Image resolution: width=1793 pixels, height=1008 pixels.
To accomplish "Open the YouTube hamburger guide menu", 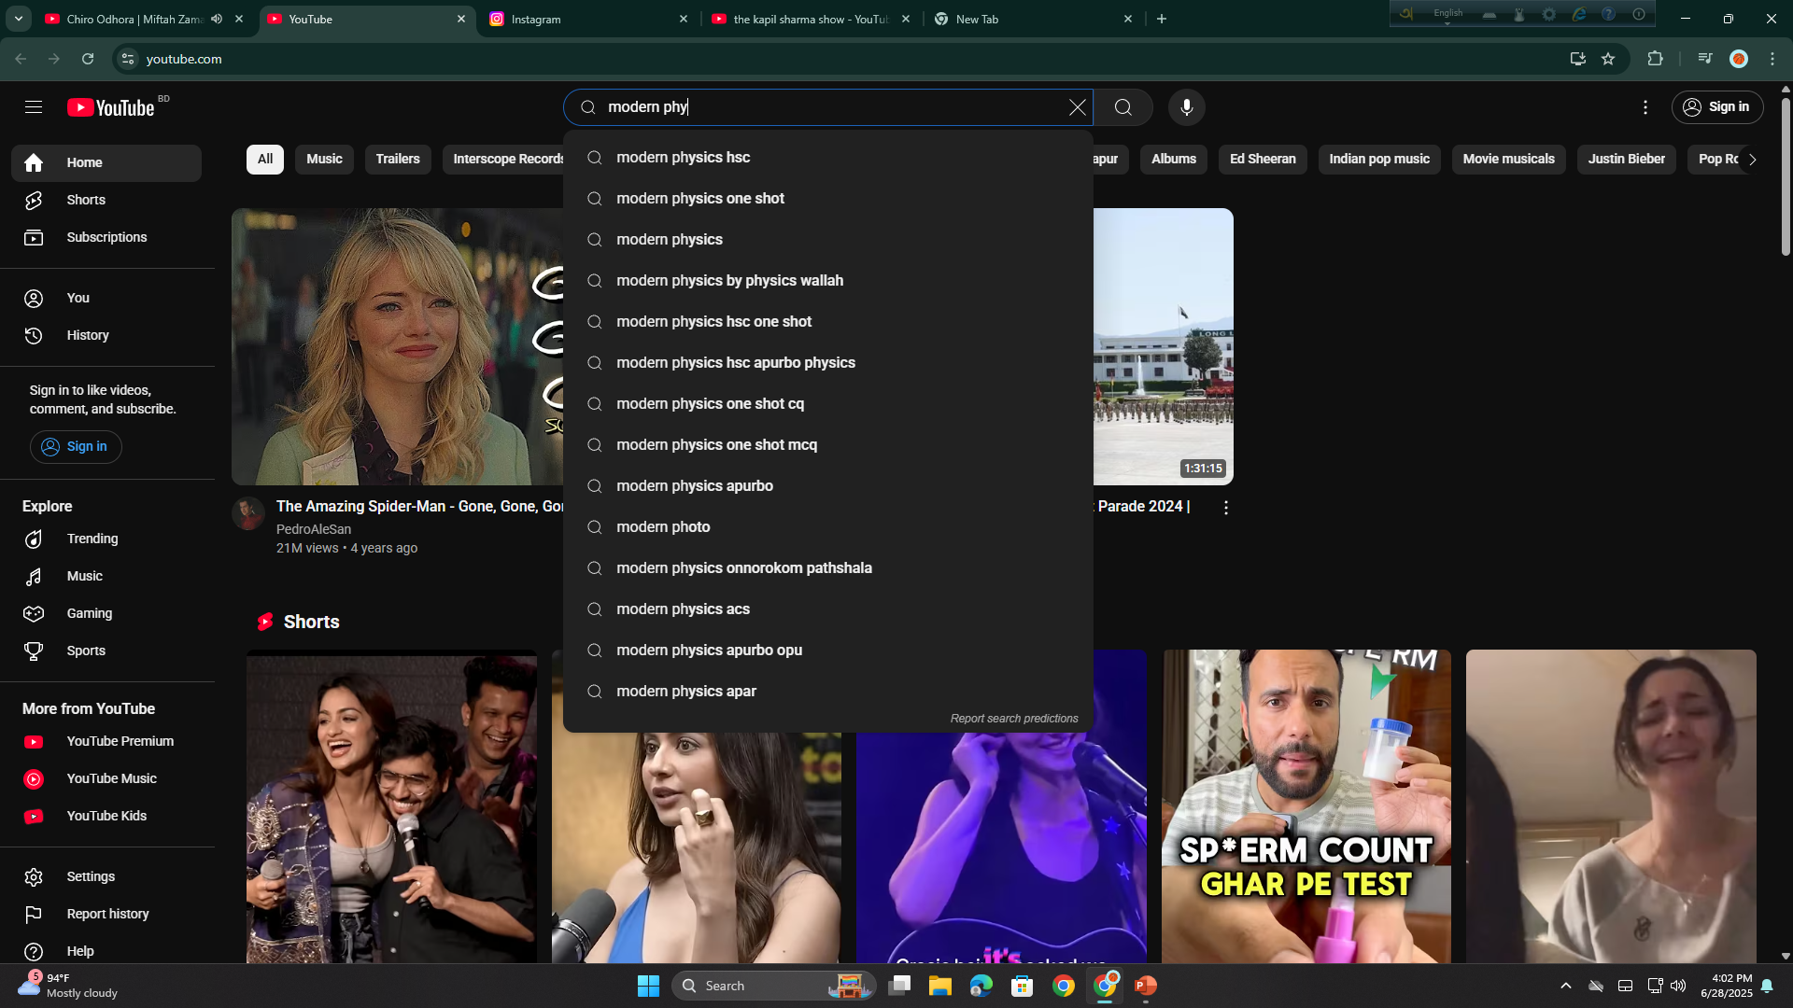I will (x=34, y=107).
